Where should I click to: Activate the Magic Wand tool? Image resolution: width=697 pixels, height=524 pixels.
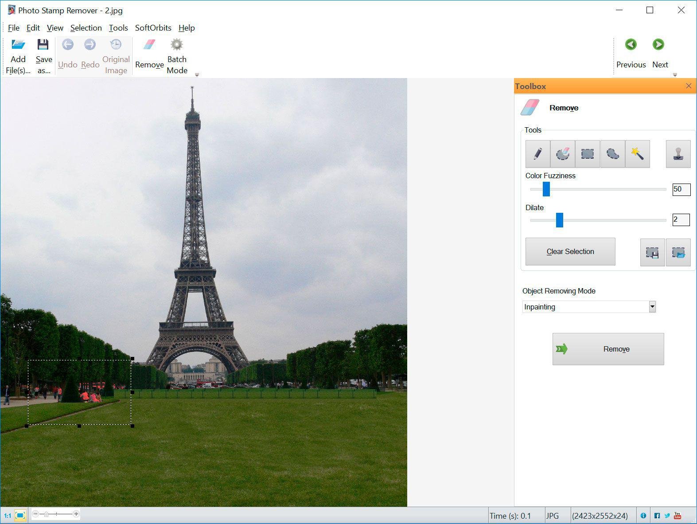pyautogui.click(x=637, y=154)
